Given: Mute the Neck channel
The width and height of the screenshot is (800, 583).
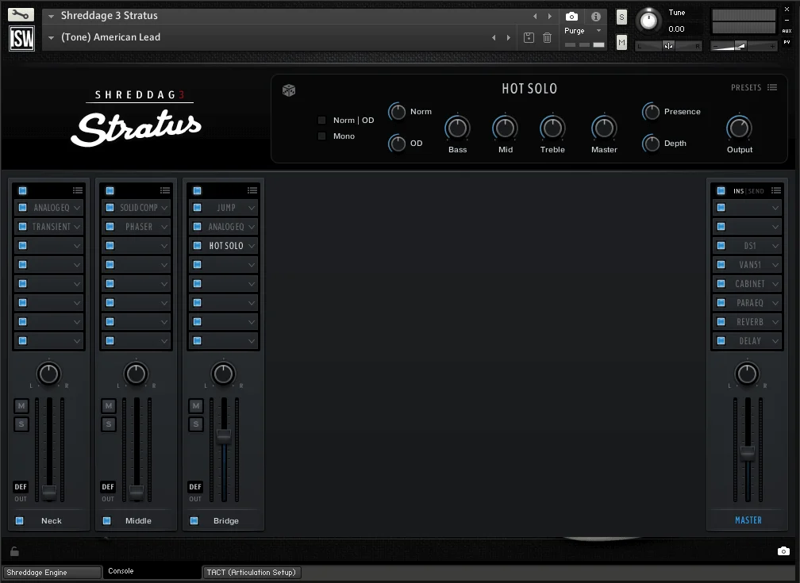Looking at the screenshot, I should click(x=21, y=406).
